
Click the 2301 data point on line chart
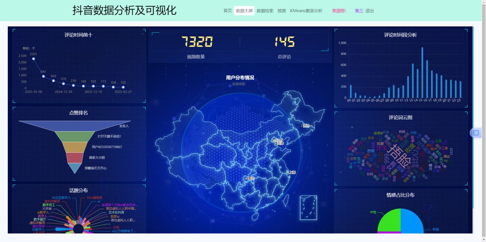pos(33,59)
